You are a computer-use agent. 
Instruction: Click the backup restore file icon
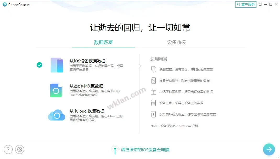coord(56,90)
